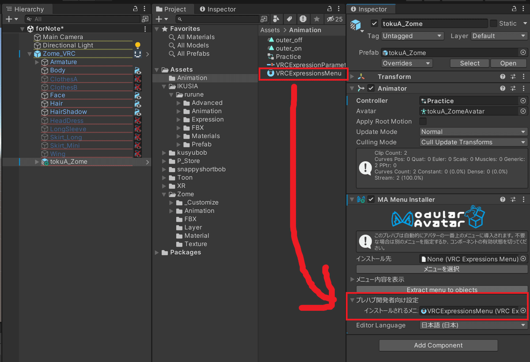
Task: Click the search-by-type icon in Project toolbar
Action: (x=276, y=19)
